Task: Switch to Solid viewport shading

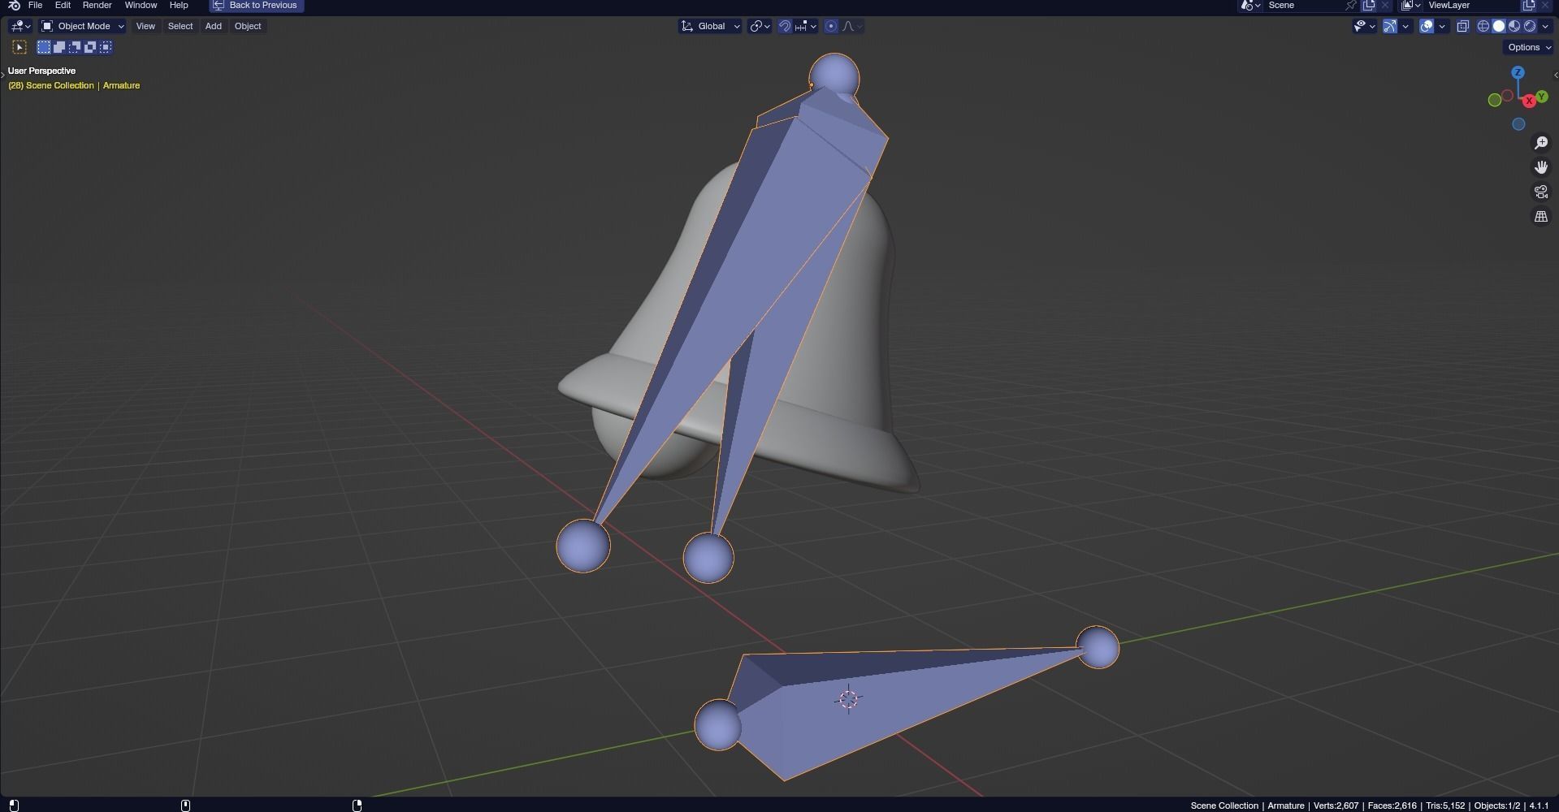Action: point(1499,26)
